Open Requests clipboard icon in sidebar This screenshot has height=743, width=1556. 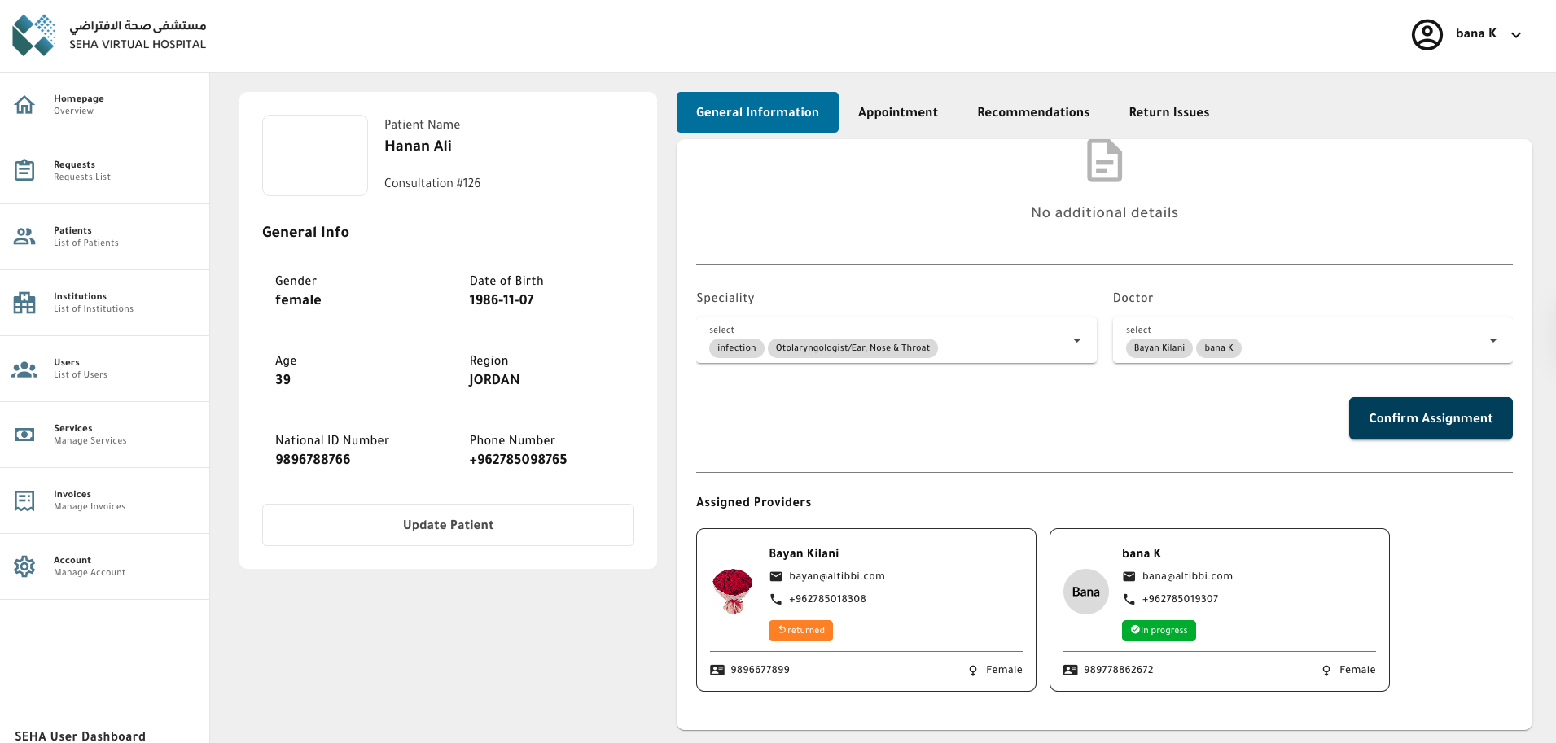click(24, 171)
